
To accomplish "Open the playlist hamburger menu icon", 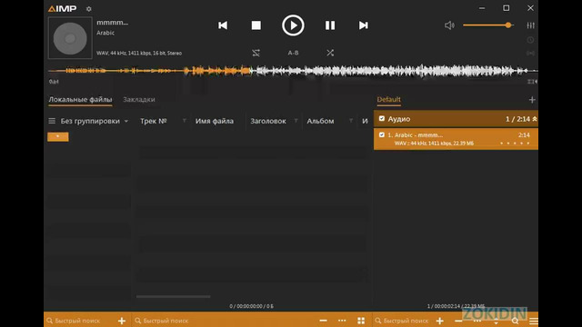I will click(x=534, y=321).
